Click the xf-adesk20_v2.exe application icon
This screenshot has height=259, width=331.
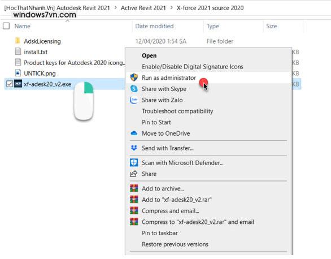pos(18,84)
